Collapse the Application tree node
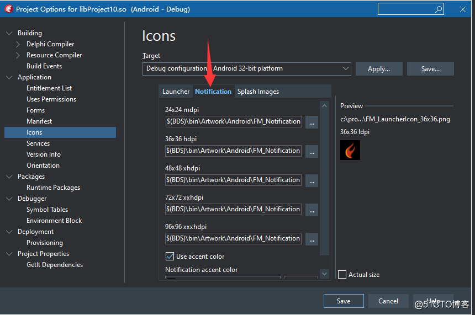The image size is (475, 315). point(9,77)
